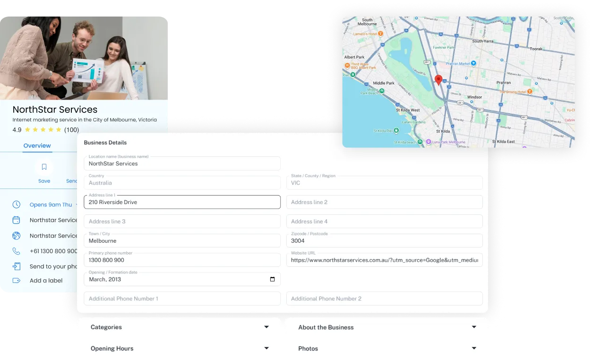Click the Albert Park label on map

coord(354,57)
